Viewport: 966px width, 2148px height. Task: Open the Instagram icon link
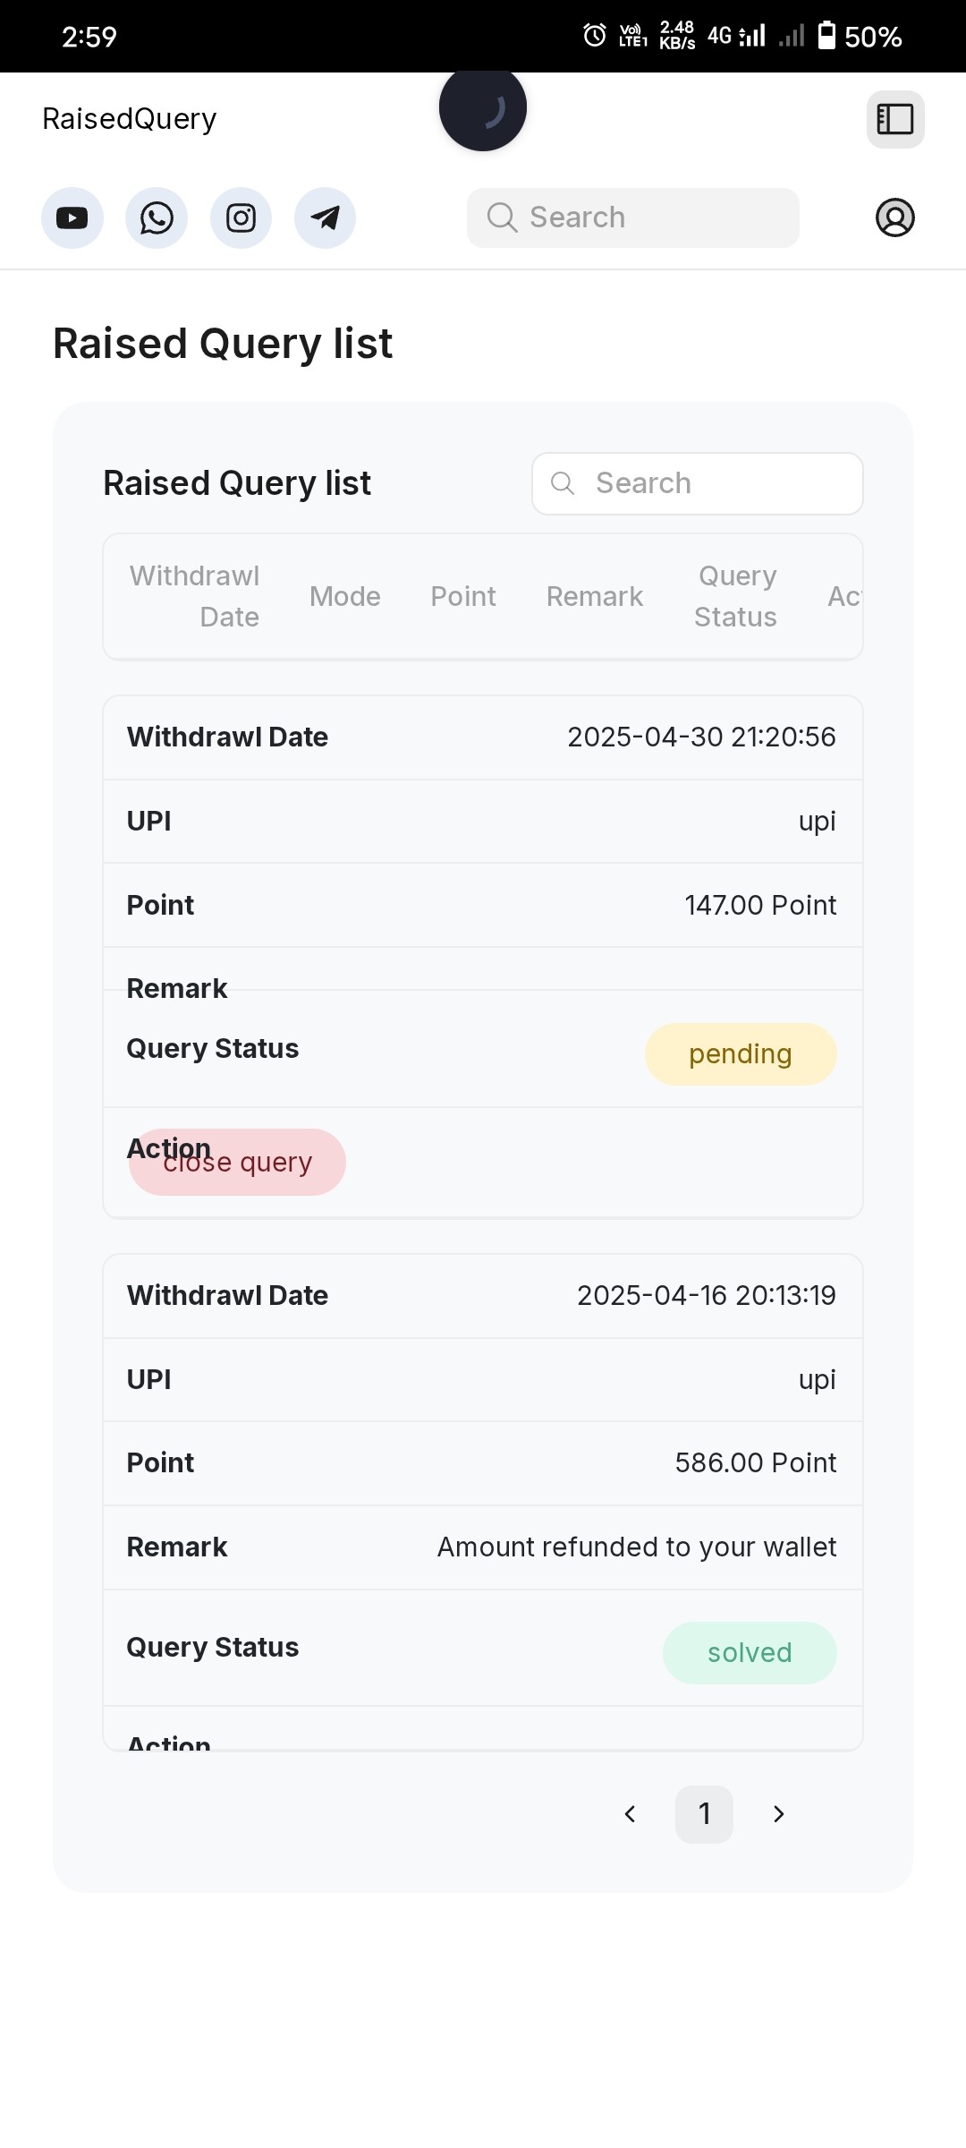click(x=241, y=217)
